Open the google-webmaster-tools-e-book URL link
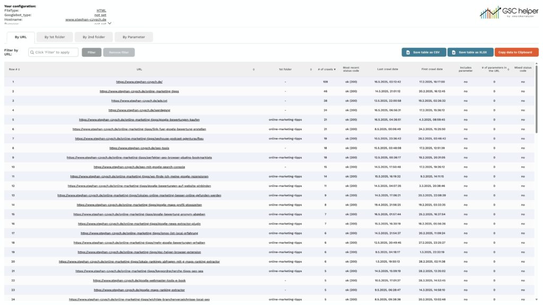The image size is (543, 305). 139,281
